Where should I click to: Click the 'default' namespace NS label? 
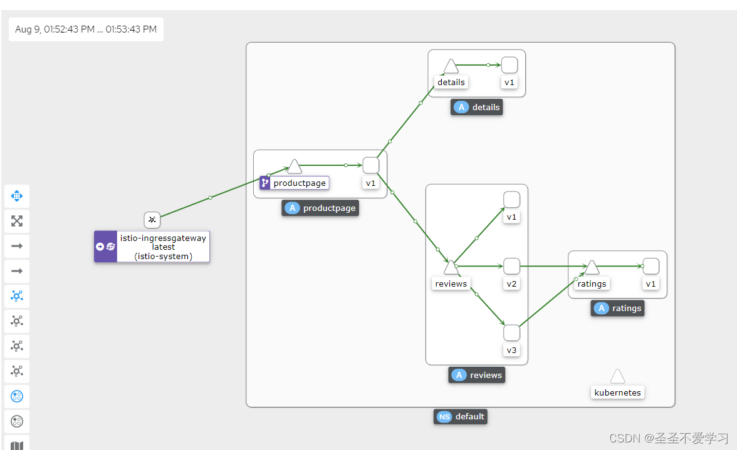coord(460,417)
